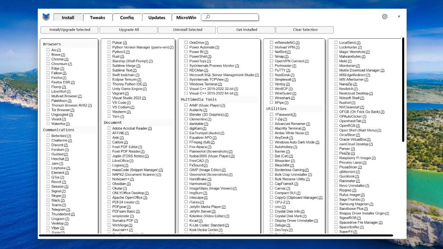This screenshot has height=249, width=443.
Task: Click the Document category heading
Action: pos(113,123)
